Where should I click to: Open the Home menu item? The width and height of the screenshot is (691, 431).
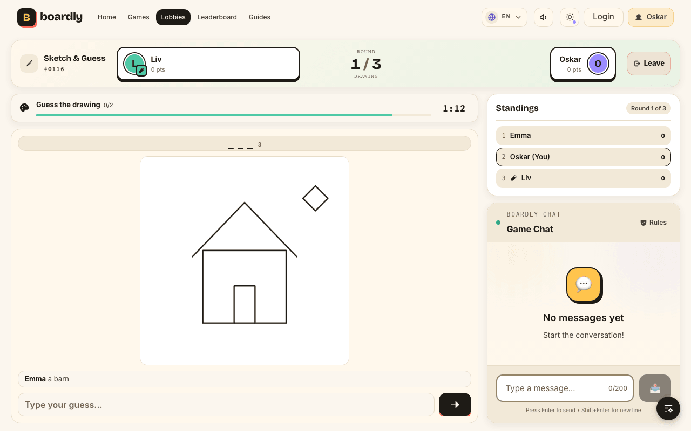[x=107, y=17]
